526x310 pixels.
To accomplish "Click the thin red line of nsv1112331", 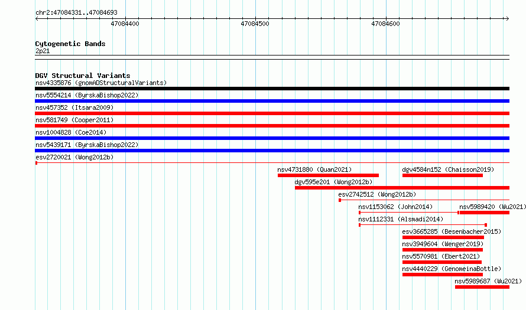I will click(x=423, y=225).
